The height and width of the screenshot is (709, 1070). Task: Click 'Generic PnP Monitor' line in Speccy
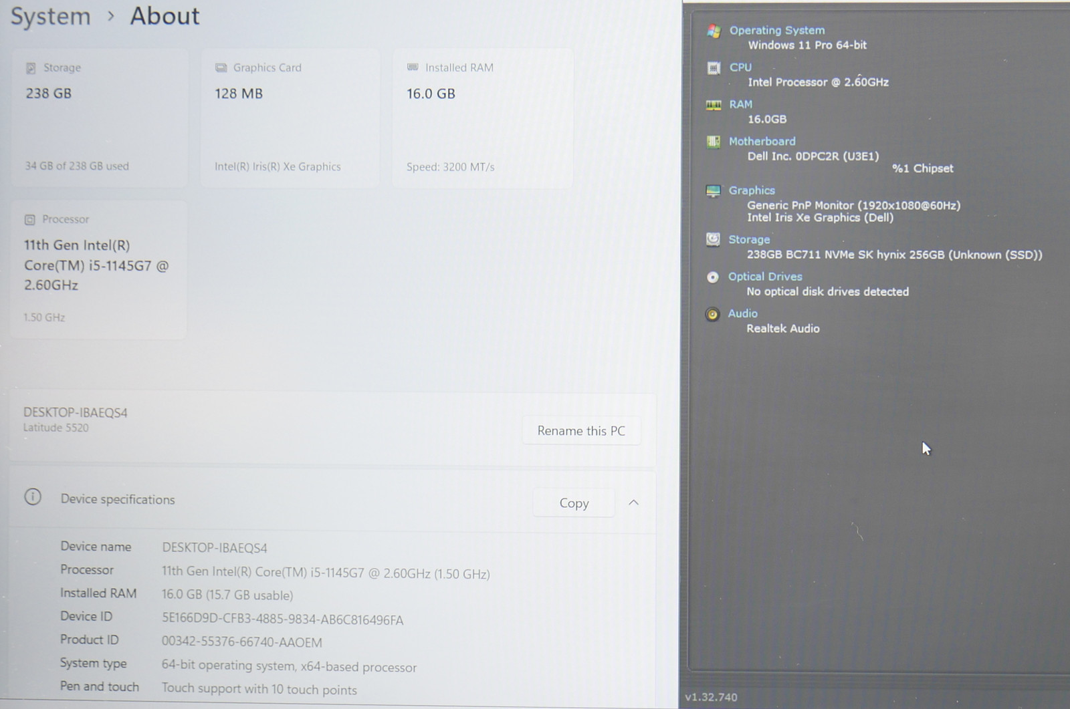853,205
